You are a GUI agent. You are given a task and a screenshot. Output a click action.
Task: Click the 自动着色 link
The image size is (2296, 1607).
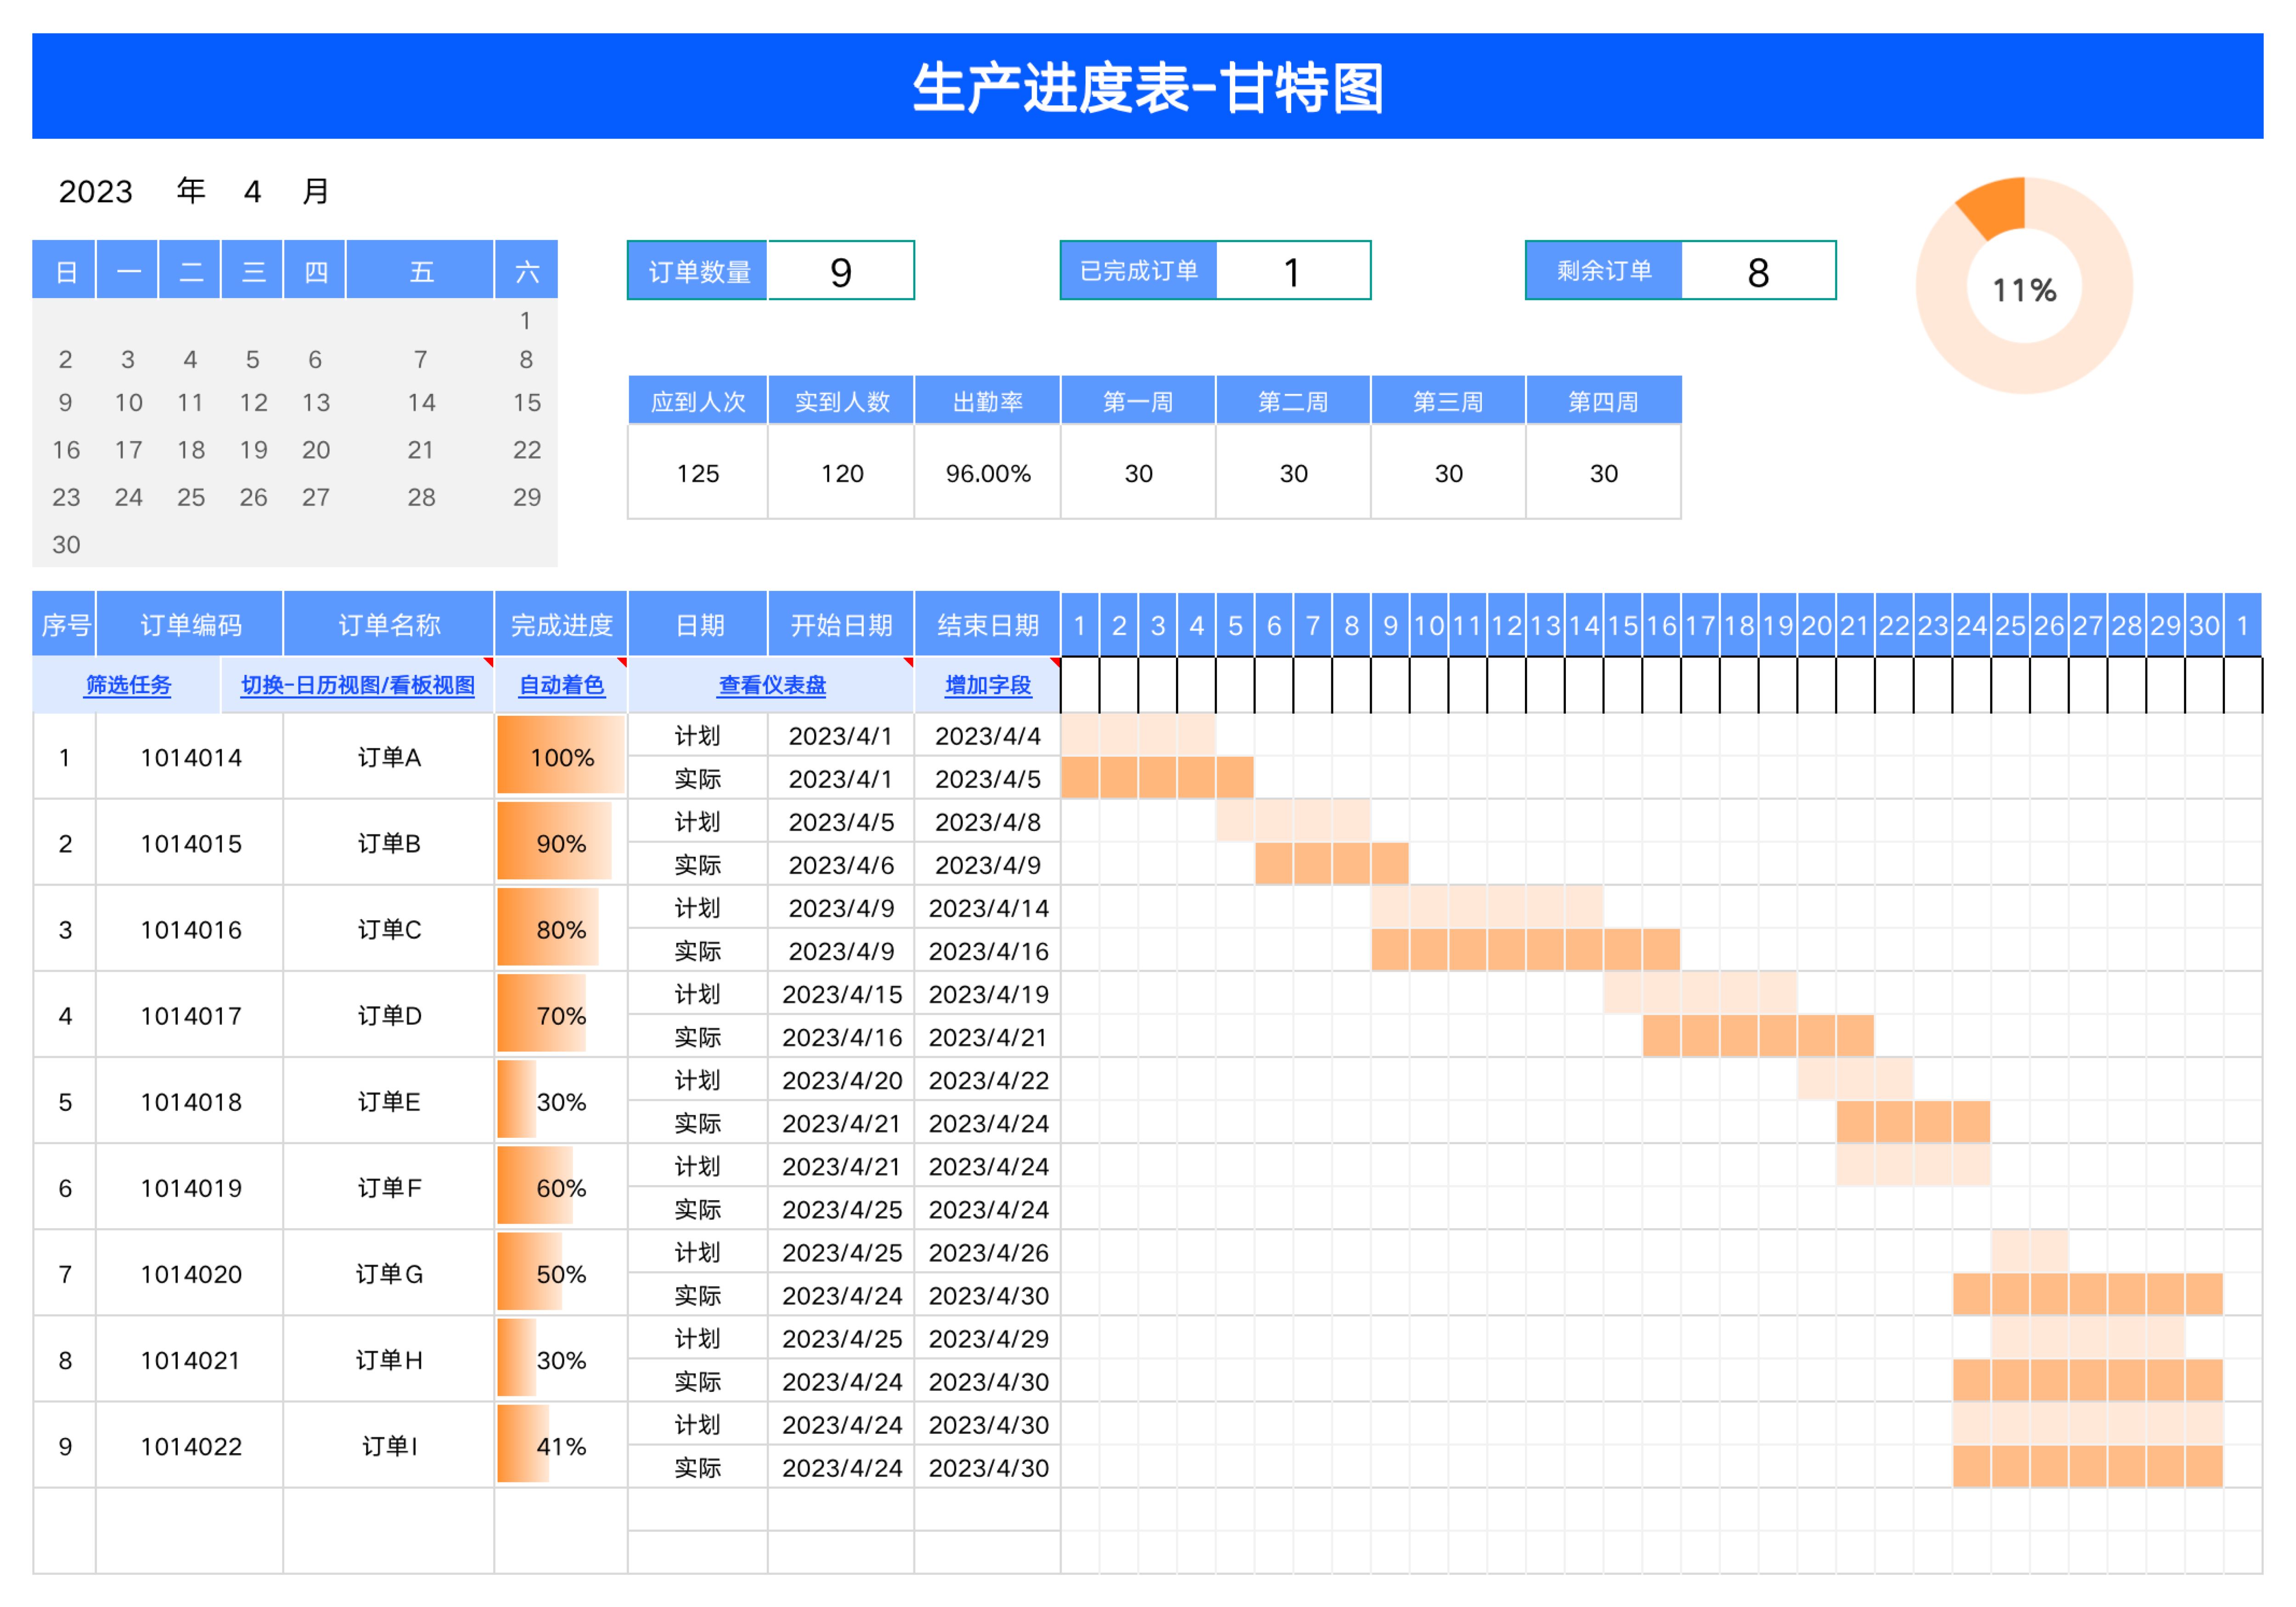[x=561, y=685]
